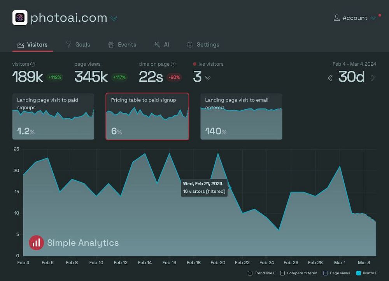Expand the live visitors chevron
The width and height of the screenshot is (389, 281).
208,78
